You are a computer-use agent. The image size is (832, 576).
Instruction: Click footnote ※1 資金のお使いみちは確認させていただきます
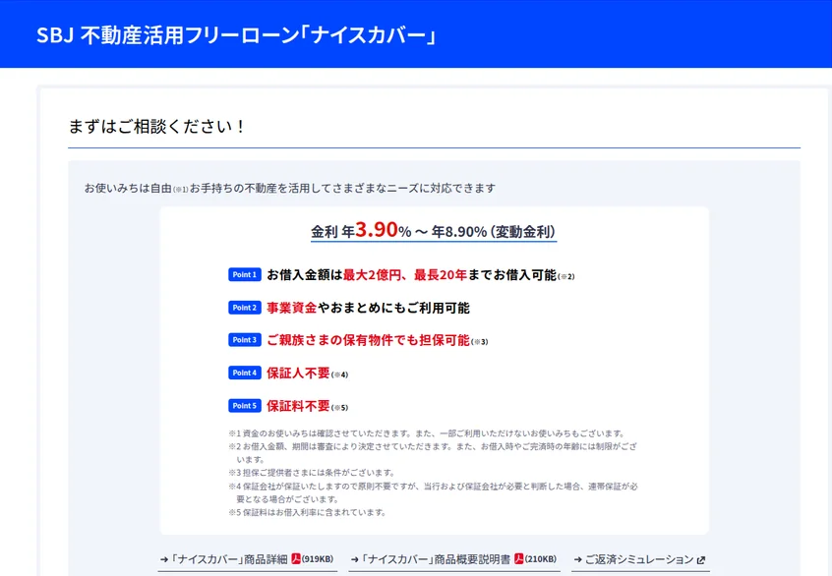[x=427, y=433]
